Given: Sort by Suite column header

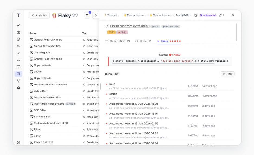Looking at the screenshot, I should [x=33, y=34].
